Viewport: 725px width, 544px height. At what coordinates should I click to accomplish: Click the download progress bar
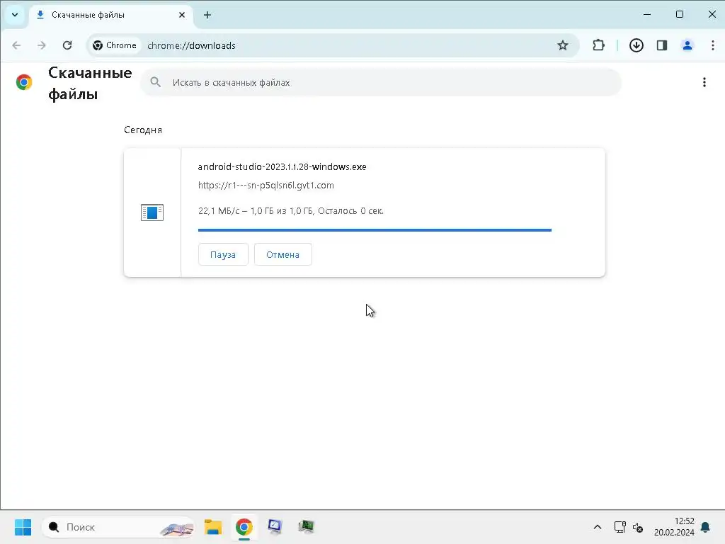tap(375, 230)
